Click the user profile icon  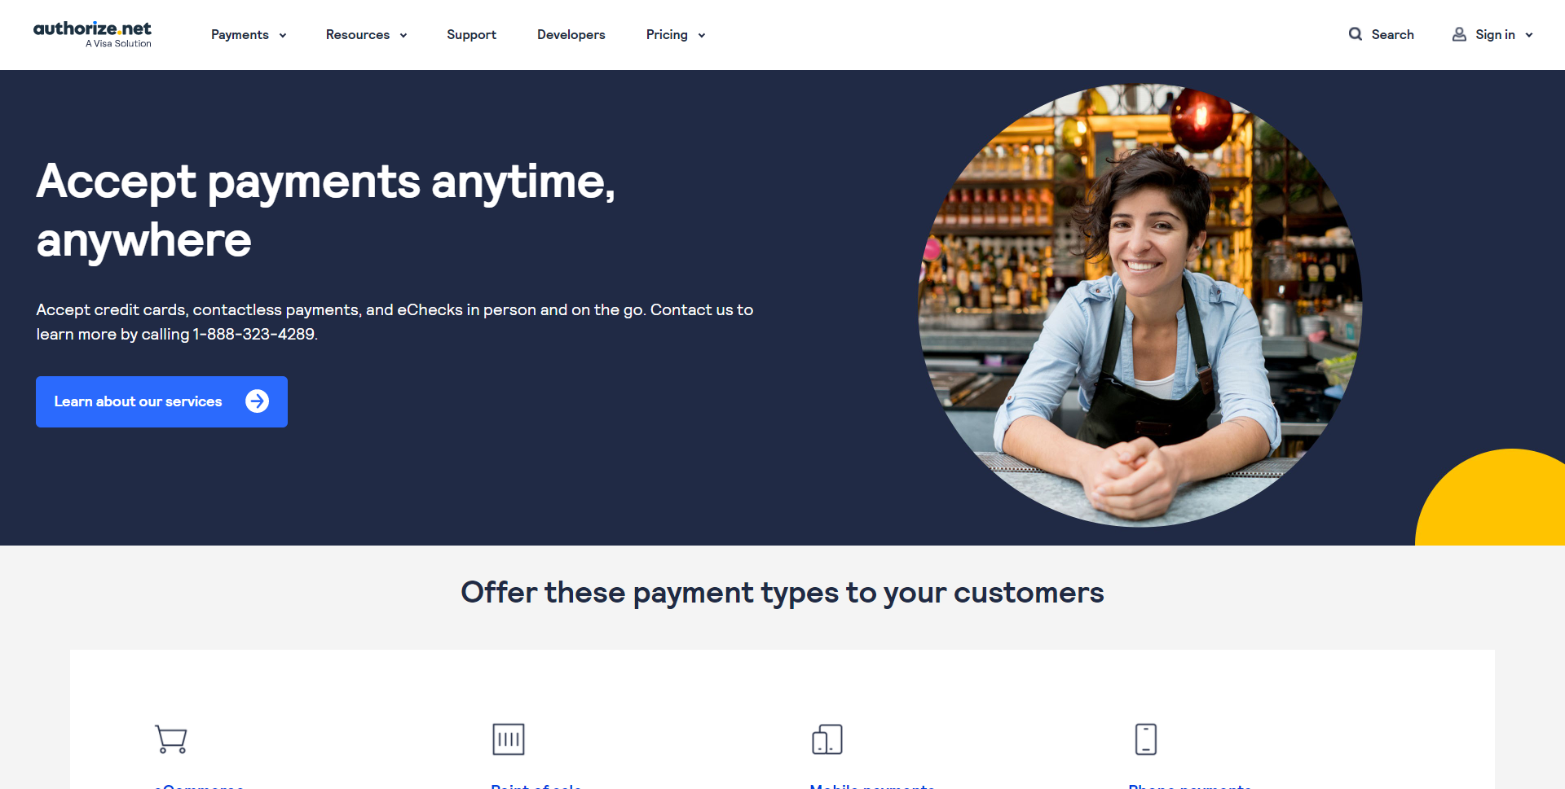click(1459, 34)
